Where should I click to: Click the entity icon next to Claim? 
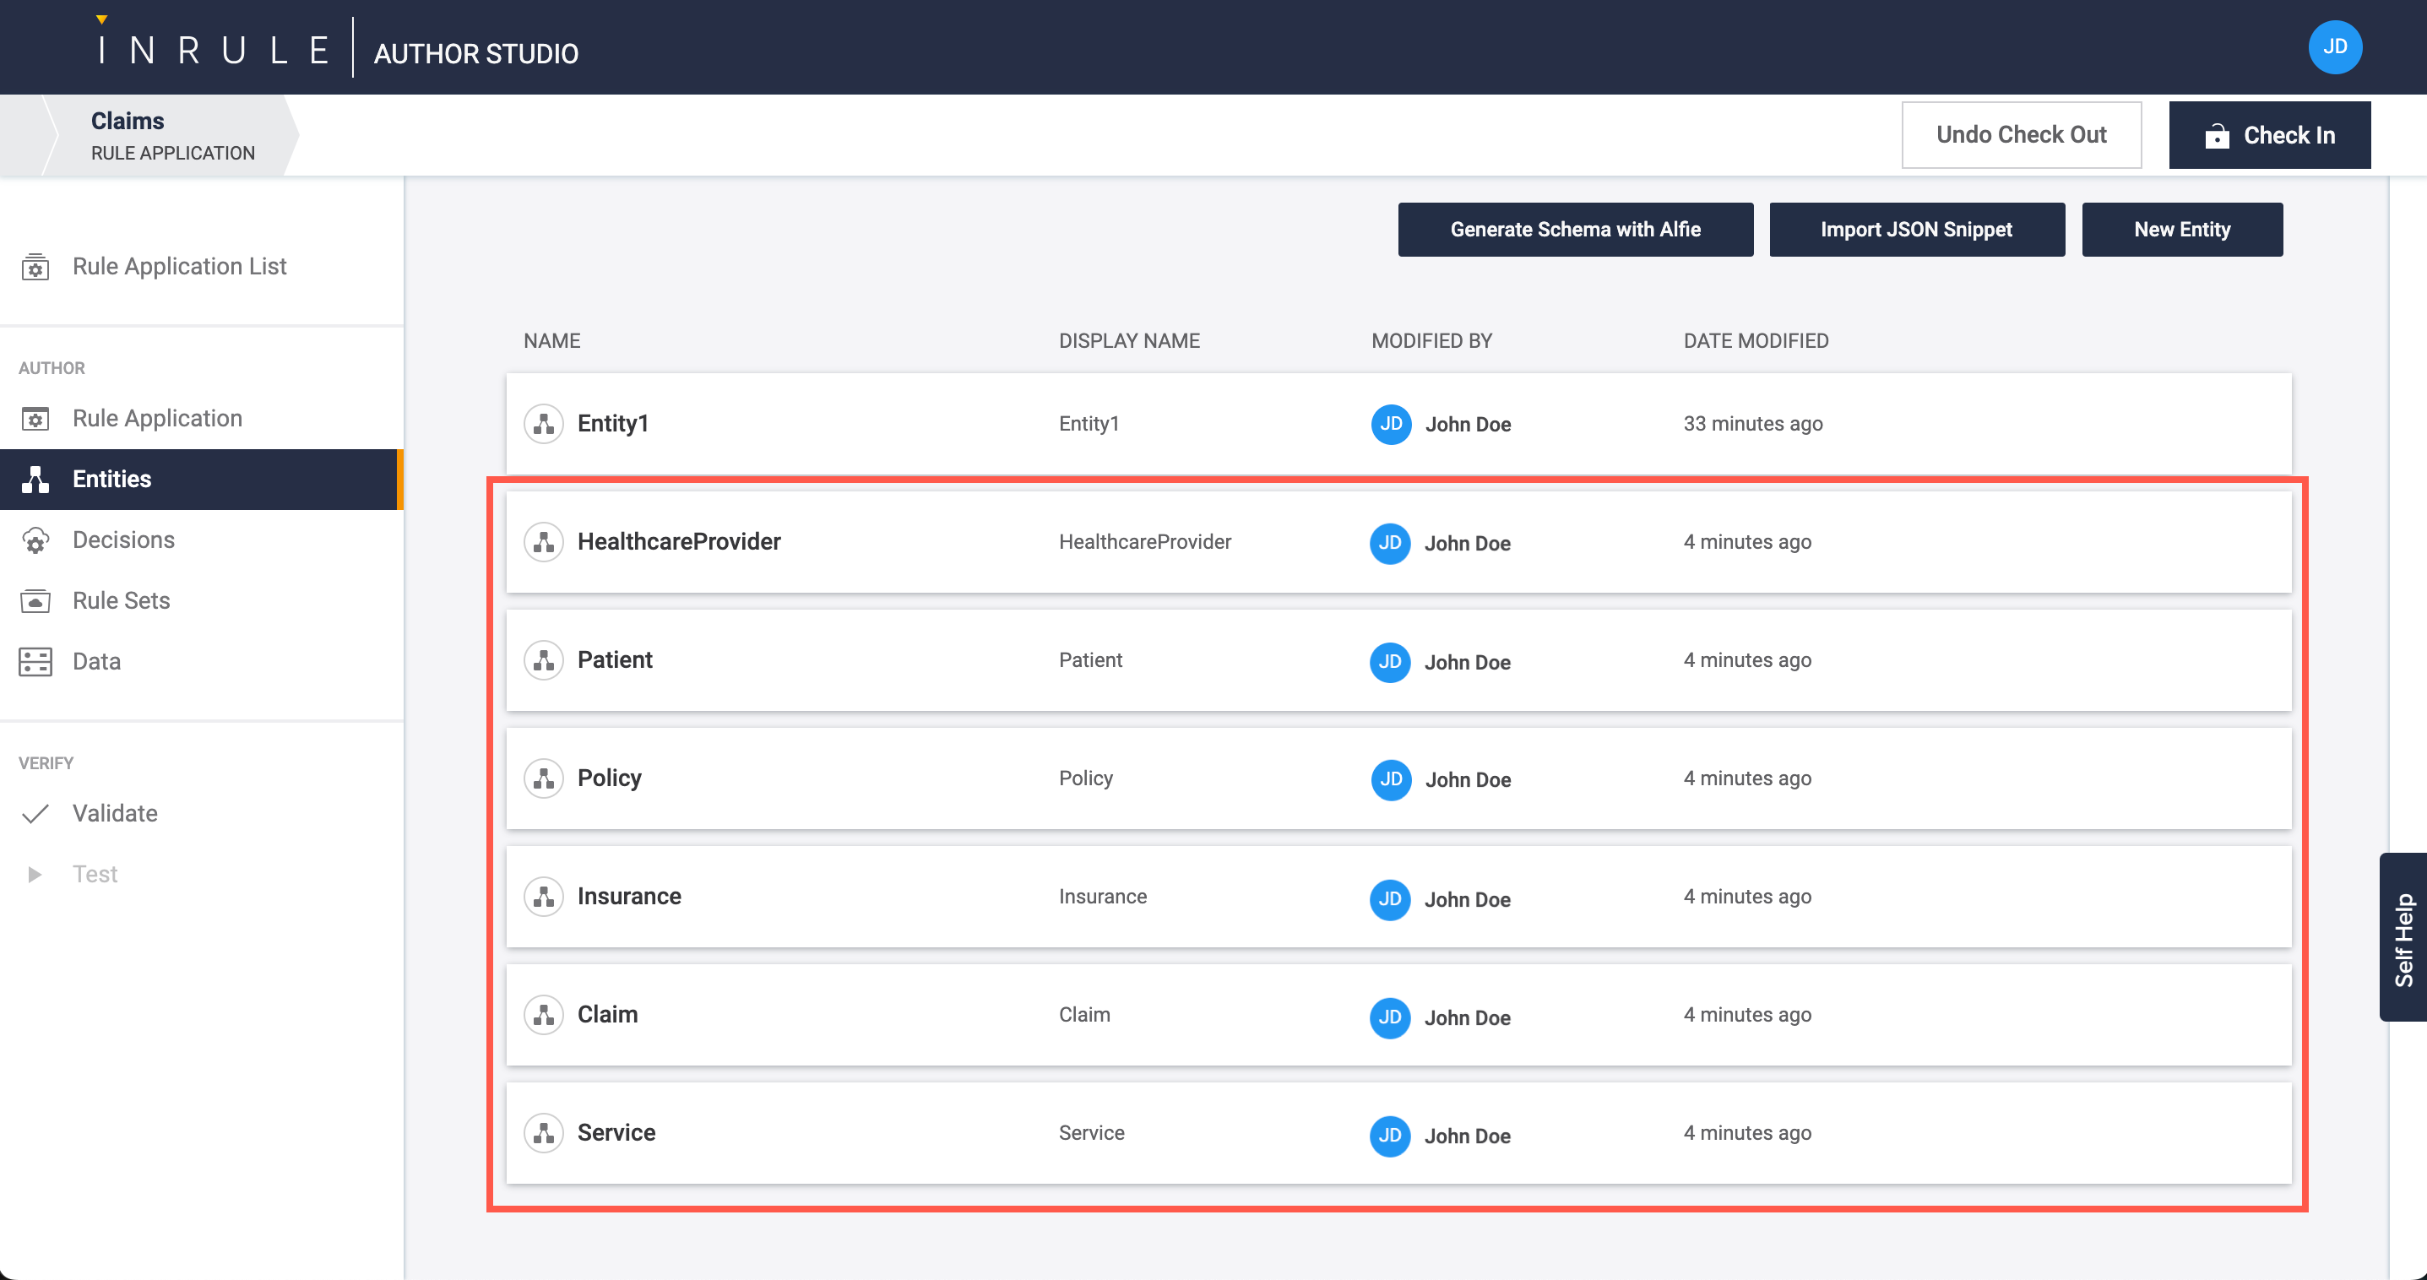544,1016
